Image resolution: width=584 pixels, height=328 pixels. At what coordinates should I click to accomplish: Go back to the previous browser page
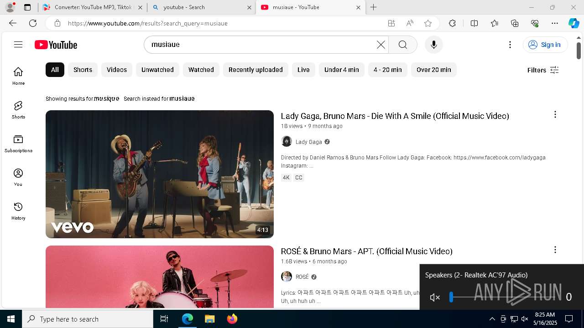point(13,23)
